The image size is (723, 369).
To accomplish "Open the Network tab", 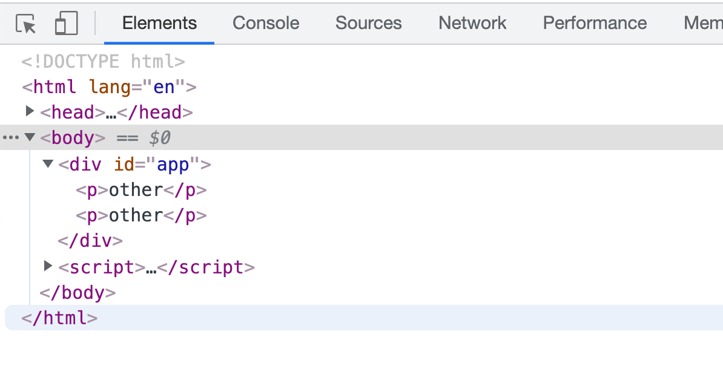I will [472, 23].
